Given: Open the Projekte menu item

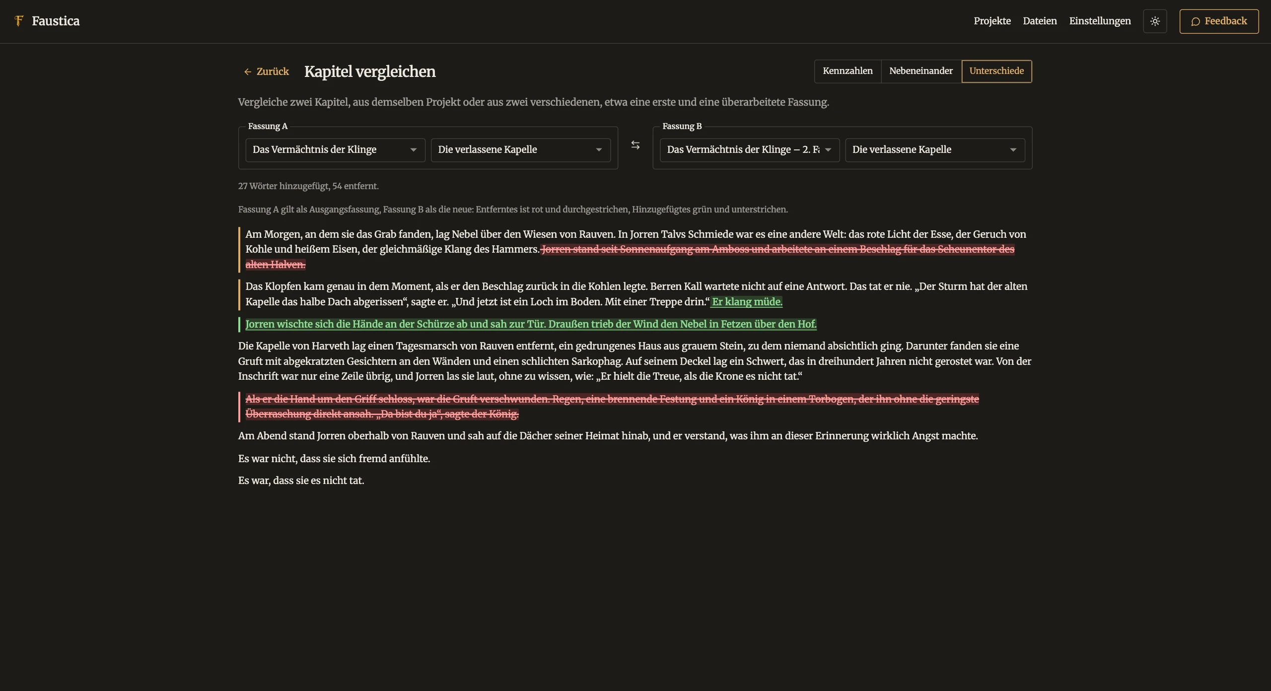Looking at the screenshot, I should coord(992,21).
